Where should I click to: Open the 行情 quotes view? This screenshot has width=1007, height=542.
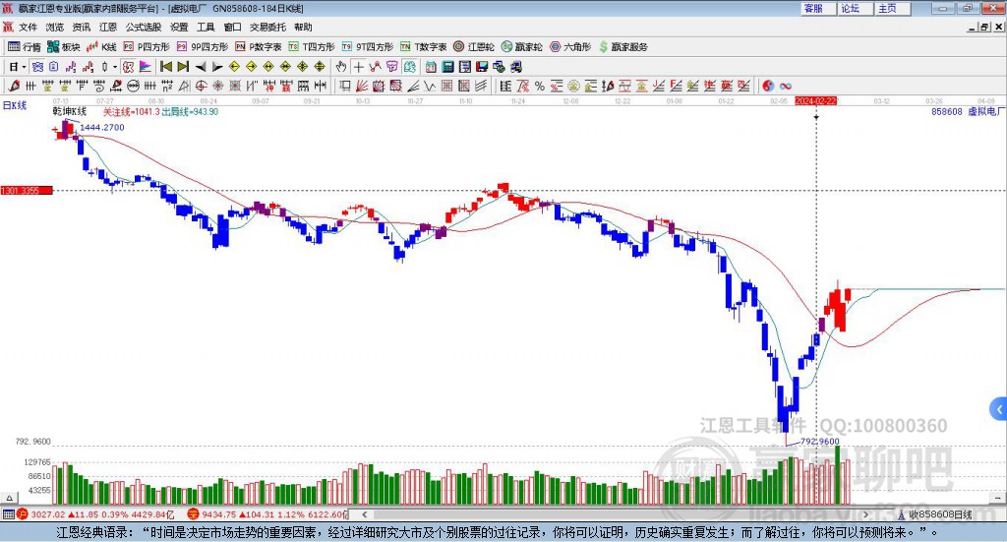click(25, 47)
